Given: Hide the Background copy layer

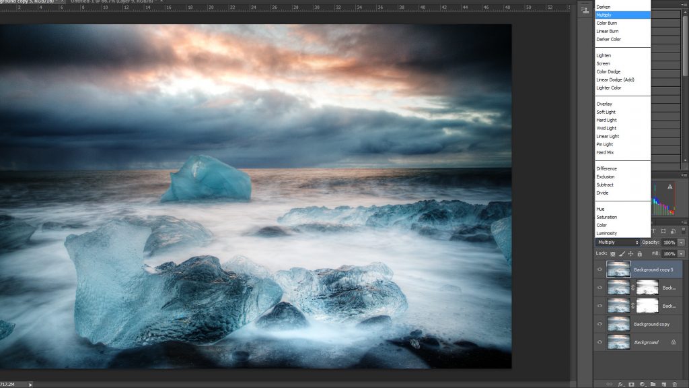Looking at the screenshot, I should point(600,324).
